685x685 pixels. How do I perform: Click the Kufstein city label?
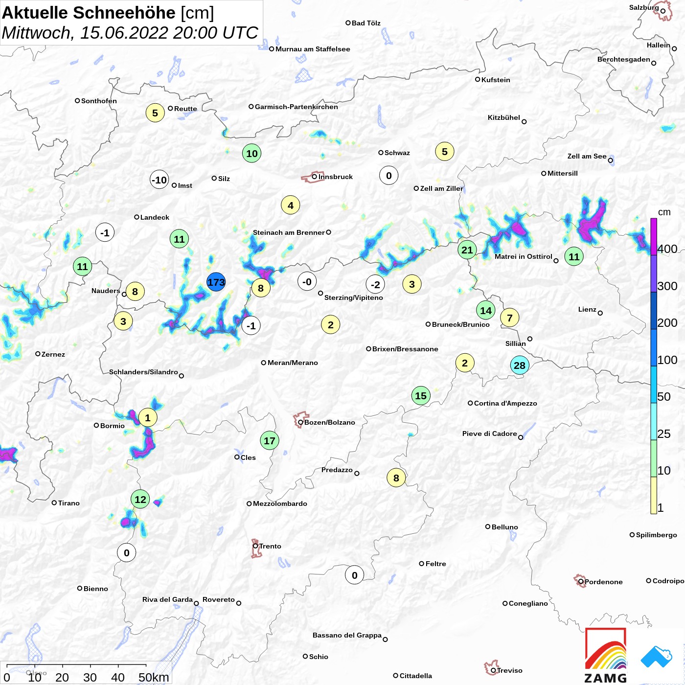pyautogui.click(x=496, y=80)
